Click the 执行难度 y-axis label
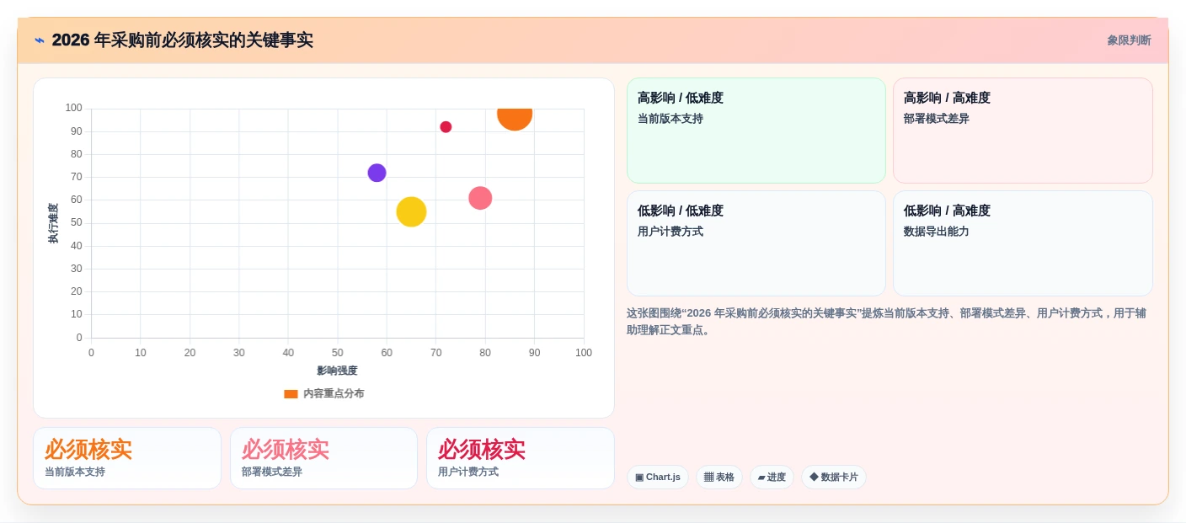 click(x=53, y=223)
